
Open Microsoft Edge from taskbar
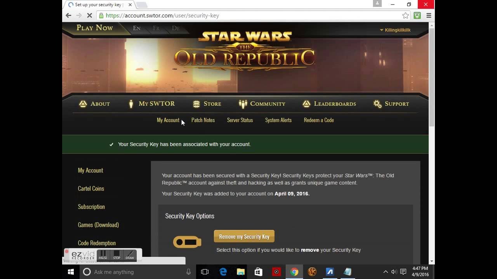(x=223, y=272)
